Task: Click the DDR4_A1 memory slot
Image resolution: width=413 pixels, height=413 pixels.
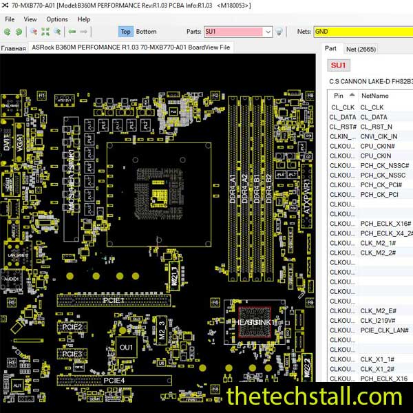Action: click(x=233, y=189)
